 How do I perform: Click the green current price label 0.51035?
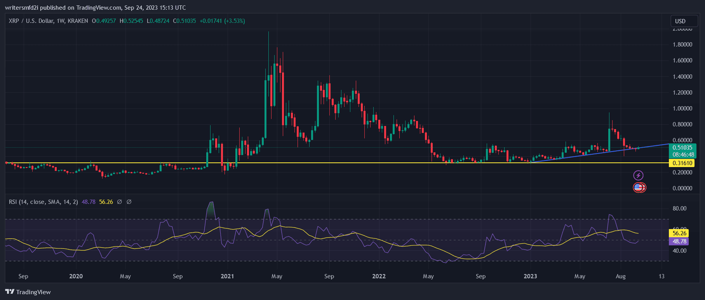[x=682, y=148]
